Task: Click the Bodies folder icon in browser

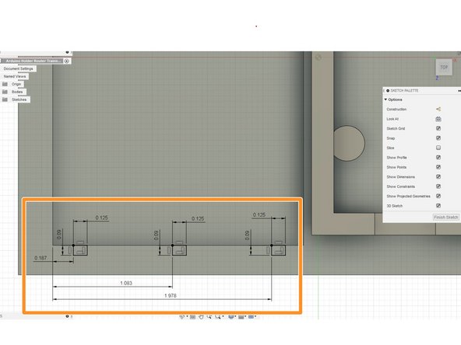Action: tap(5, 92)
